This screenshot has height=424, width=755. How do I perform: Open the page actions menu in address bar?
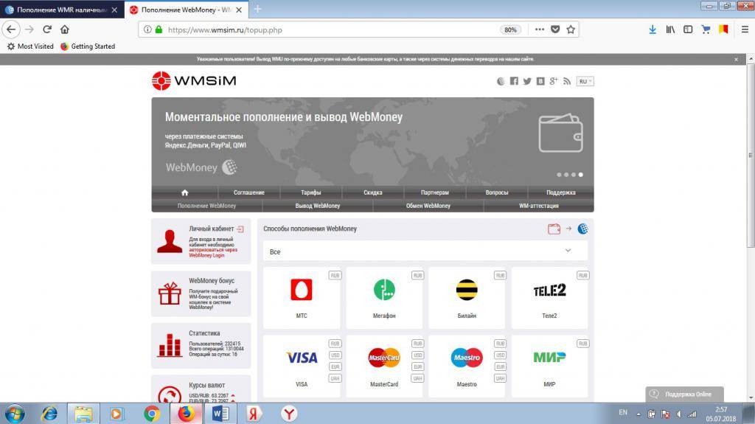(x=539, y=29)
